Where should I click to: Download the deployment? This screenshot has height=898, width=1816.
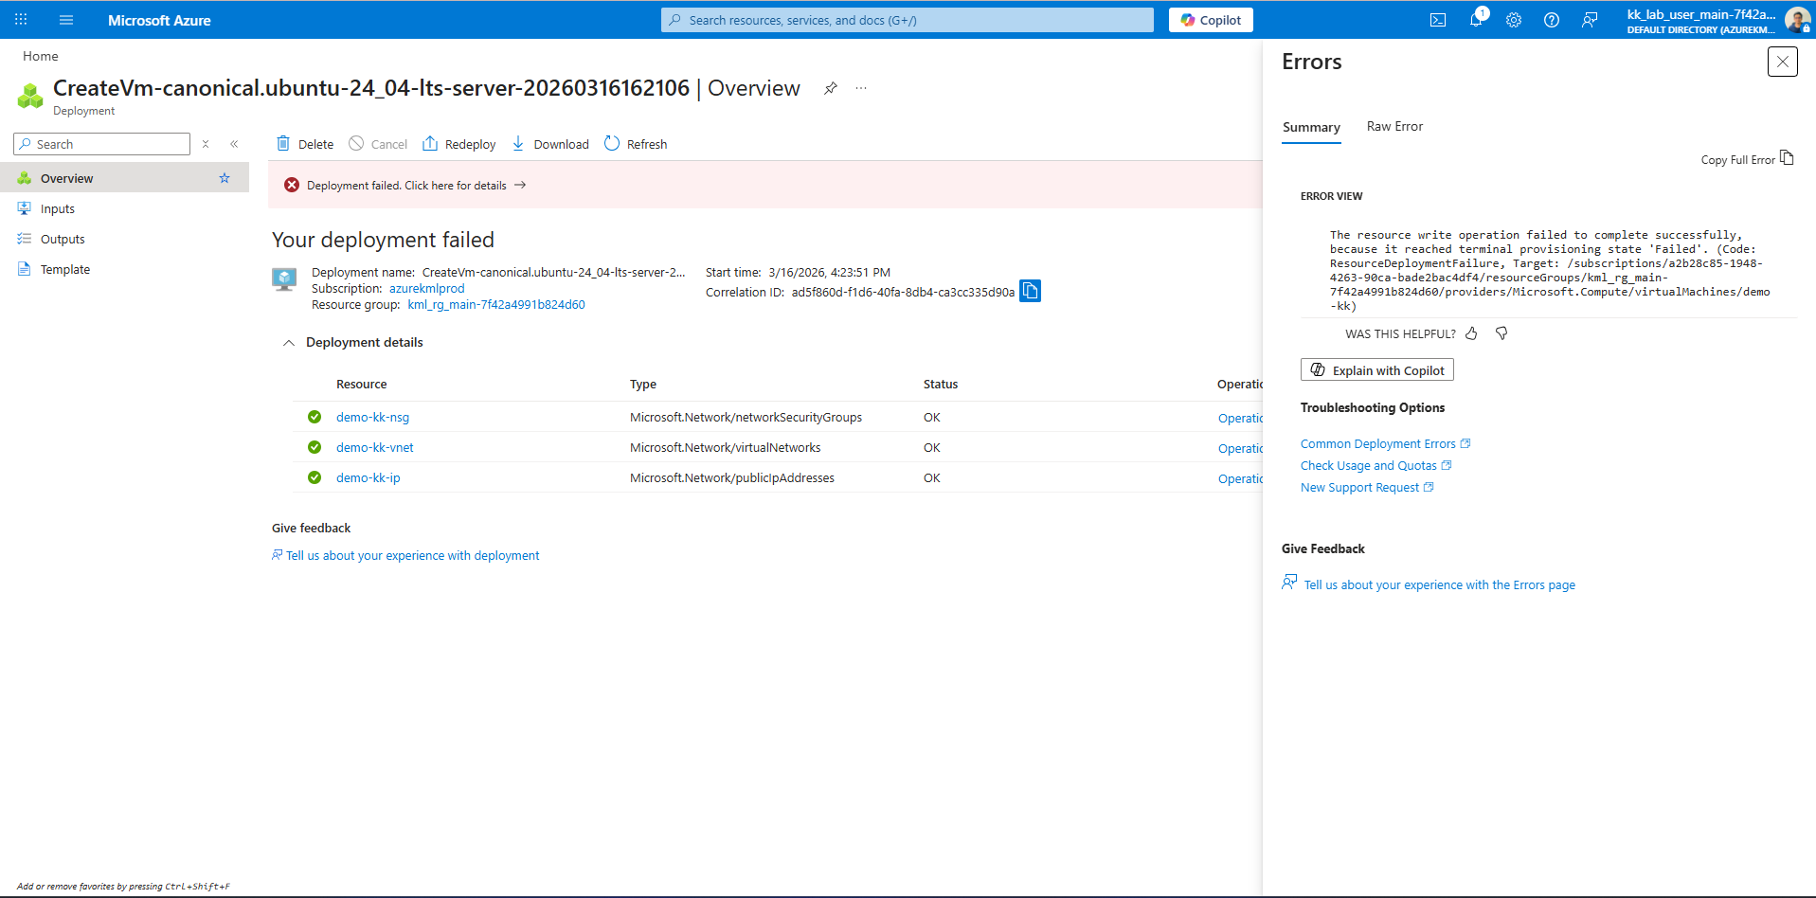pyautogui.click(x=550, y=144)
